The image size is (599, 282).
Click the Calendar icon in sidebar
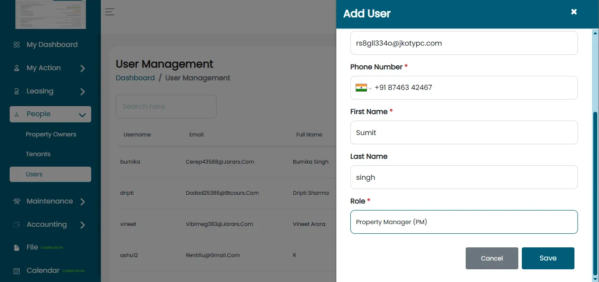point(17,271)
